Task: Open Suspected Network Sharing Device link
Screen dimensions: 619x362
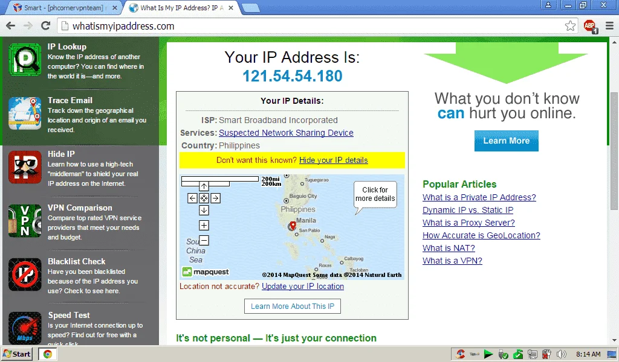Action: (286, 133)
